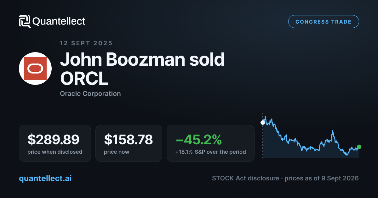The width and height of the screenshot is (378, 198).
Task: Click the chart peak near mid-right spike
Action: click(x=332, y=131)
